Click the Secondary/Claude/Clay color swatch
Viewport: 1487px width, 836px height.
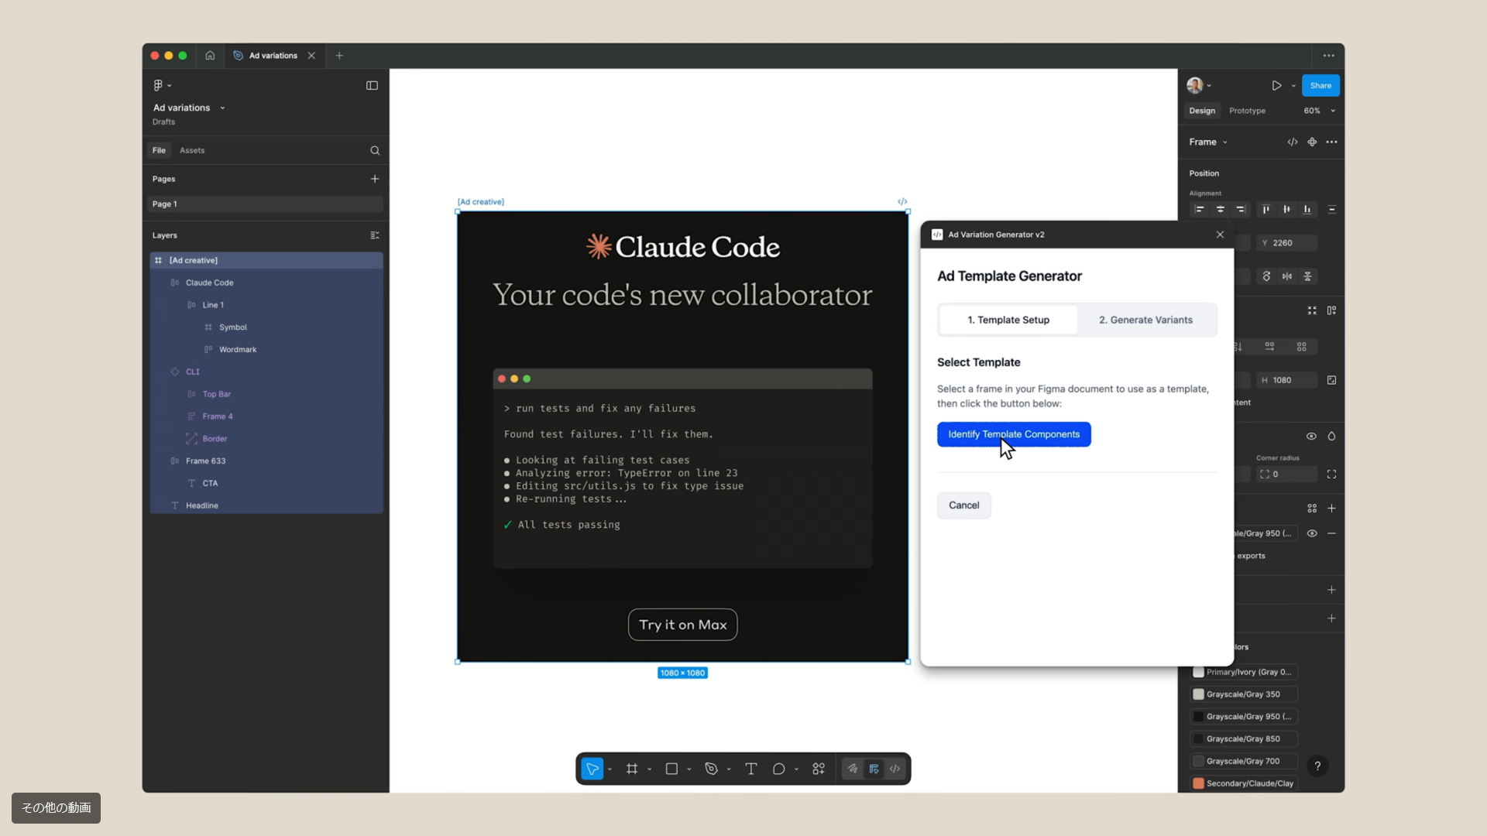tap(1198, 783)
